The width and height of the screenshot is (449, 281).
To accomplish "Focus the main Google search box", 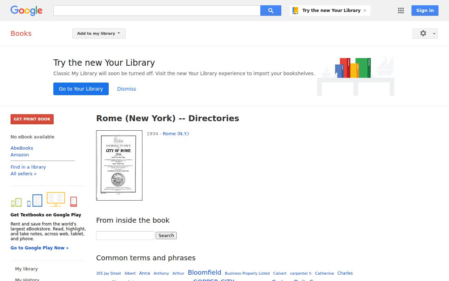I will point(157,11).
